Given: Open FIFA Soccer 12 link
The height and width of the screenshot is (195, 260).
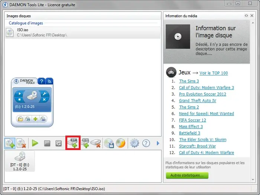Looking at the screenshot, I should click(192, 120).
